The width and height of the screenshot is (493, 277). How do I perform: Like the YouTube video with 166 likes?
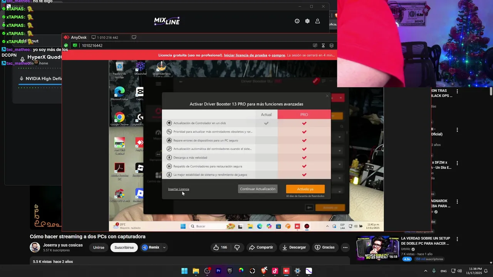pyautogui.click(x=220, y=247)
